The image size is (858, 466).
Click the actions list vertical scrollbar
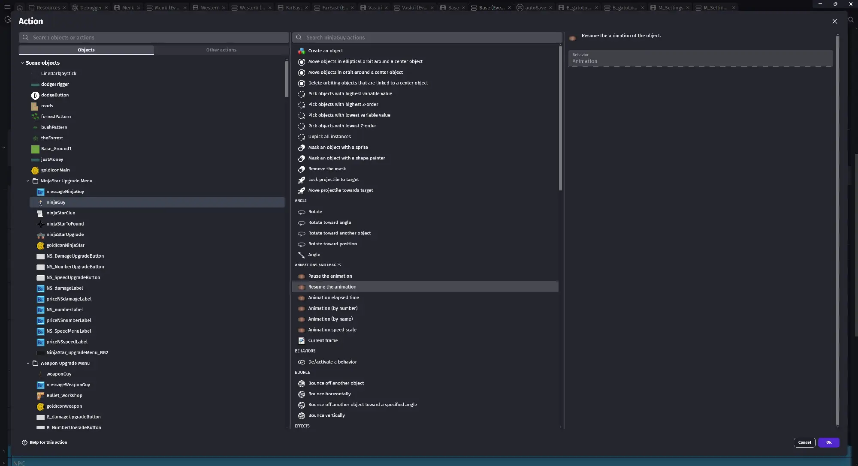(x=560, y=119)
